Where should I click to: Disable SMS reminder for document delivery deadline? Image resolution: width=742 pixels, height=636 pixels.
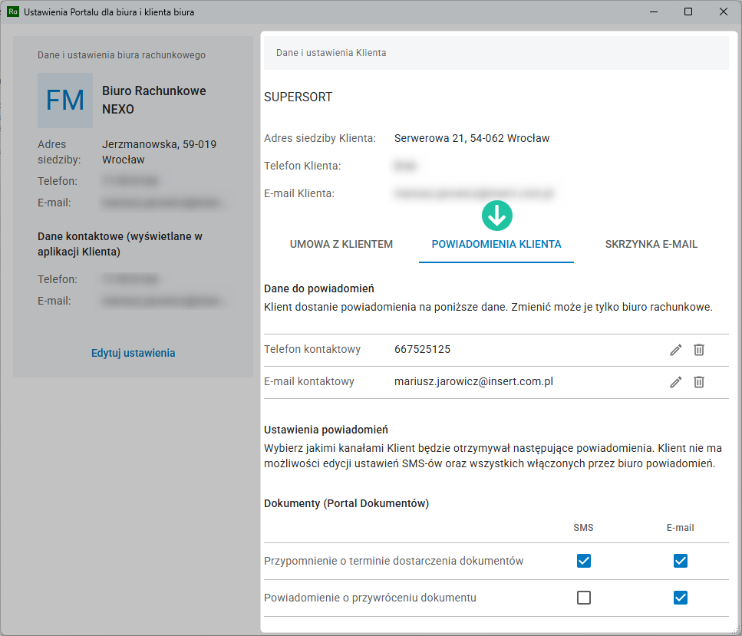584,561
